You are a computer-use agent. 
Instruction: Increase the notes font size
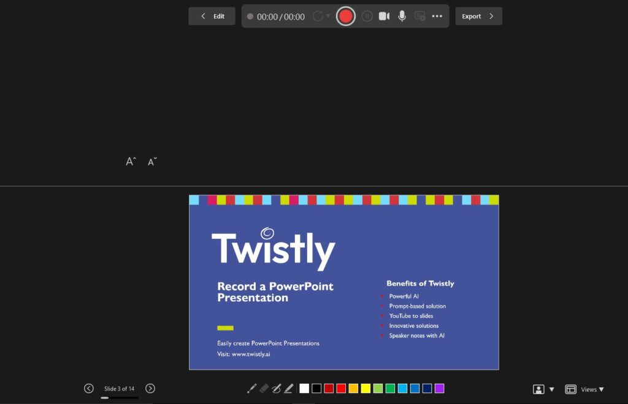tap(131, 161)
